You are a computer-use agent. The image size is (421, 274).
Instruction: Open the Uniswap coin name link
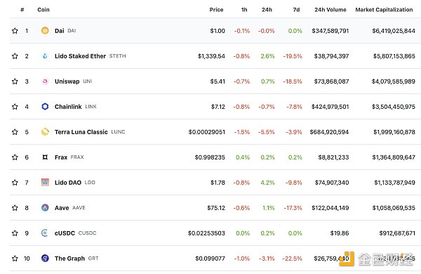pyautogui.click(x=67, y=81)
